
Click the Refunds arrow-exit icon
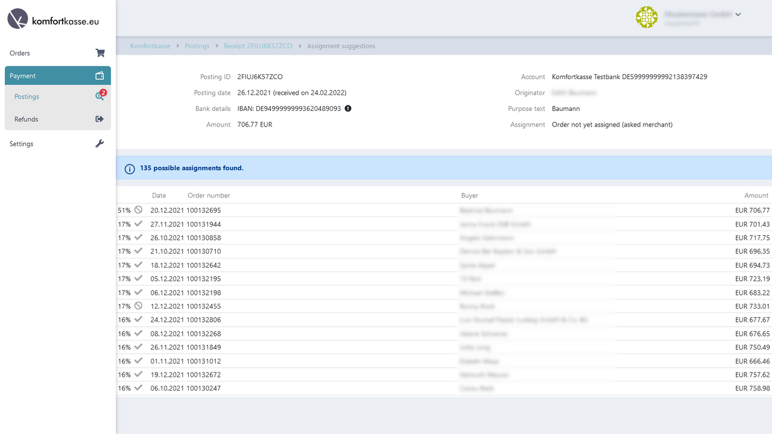[x=99, y=119]
